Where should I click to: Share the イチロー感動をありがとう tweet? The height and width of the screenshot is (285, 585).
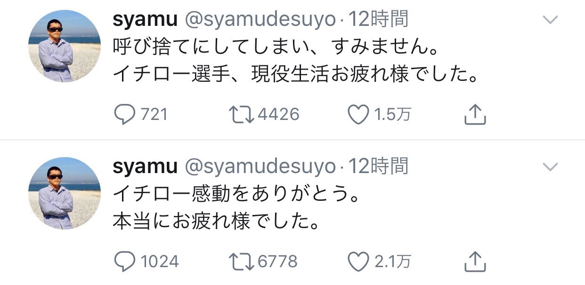[x=475, y=261]
